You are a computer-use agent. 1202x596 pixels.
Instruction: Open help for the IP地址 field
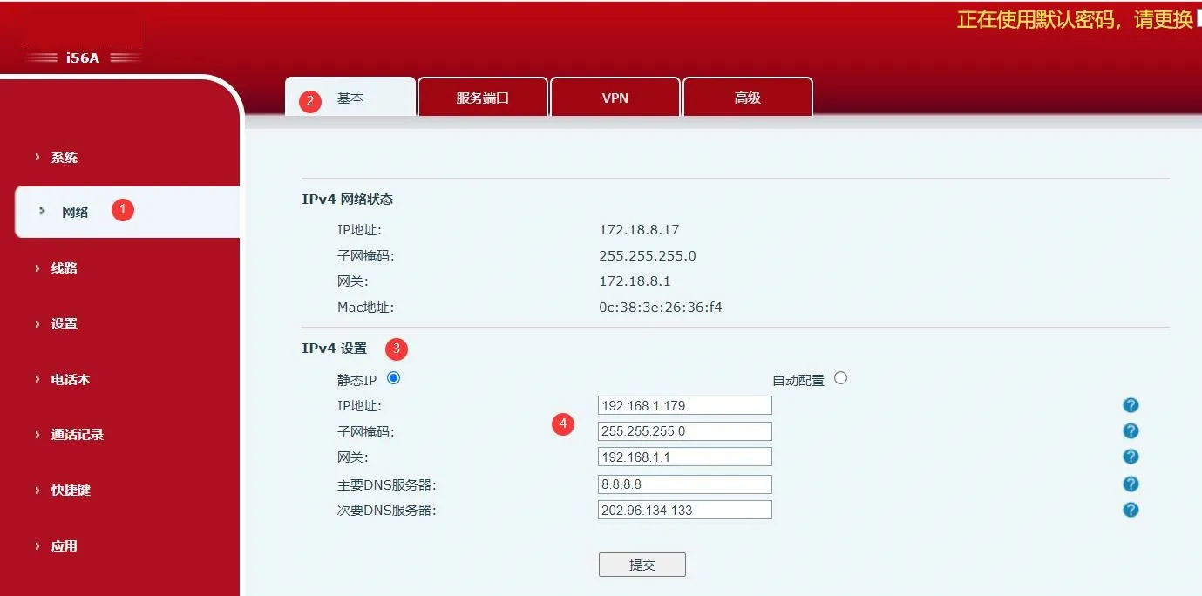coord(1131,404)
